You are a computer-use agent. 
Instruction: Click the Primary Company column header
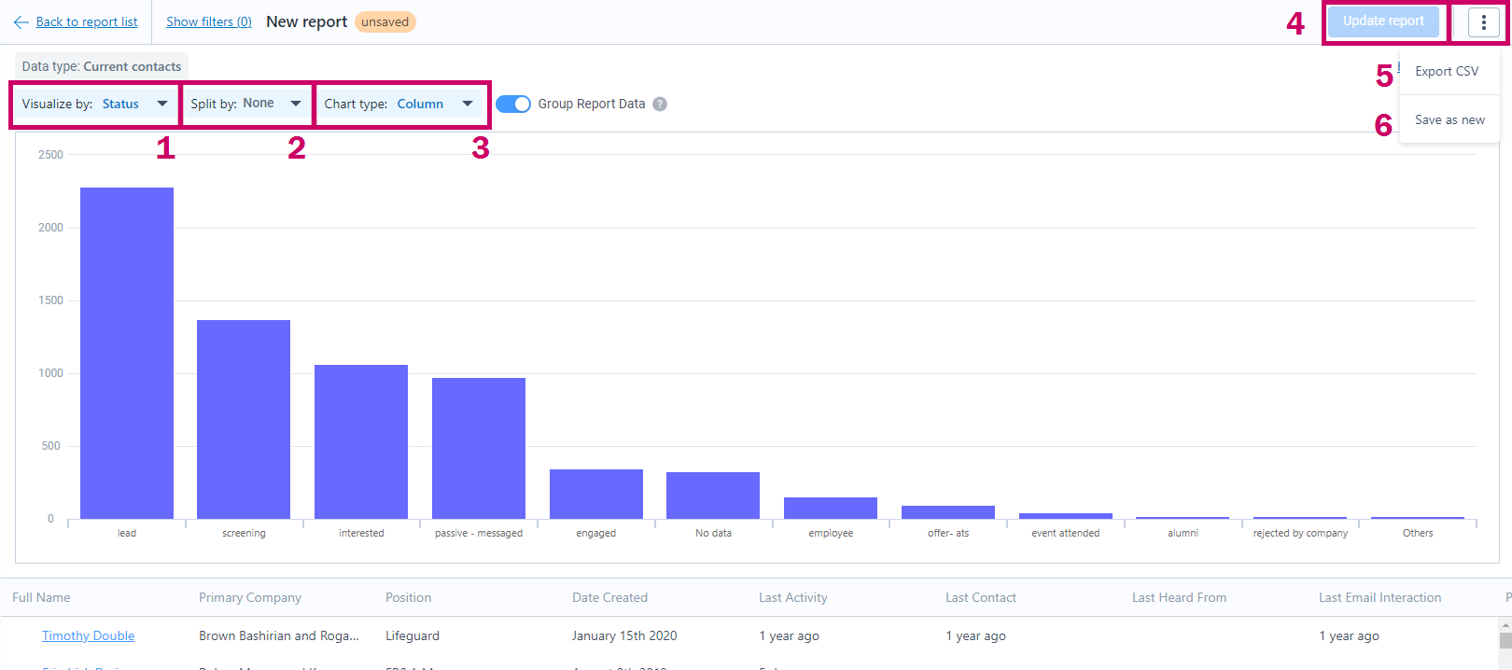pos(250,598)
